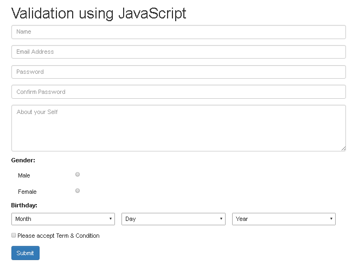
Task: Click the Please accept Term & Condition text
Action: click(x=59, y=236)
